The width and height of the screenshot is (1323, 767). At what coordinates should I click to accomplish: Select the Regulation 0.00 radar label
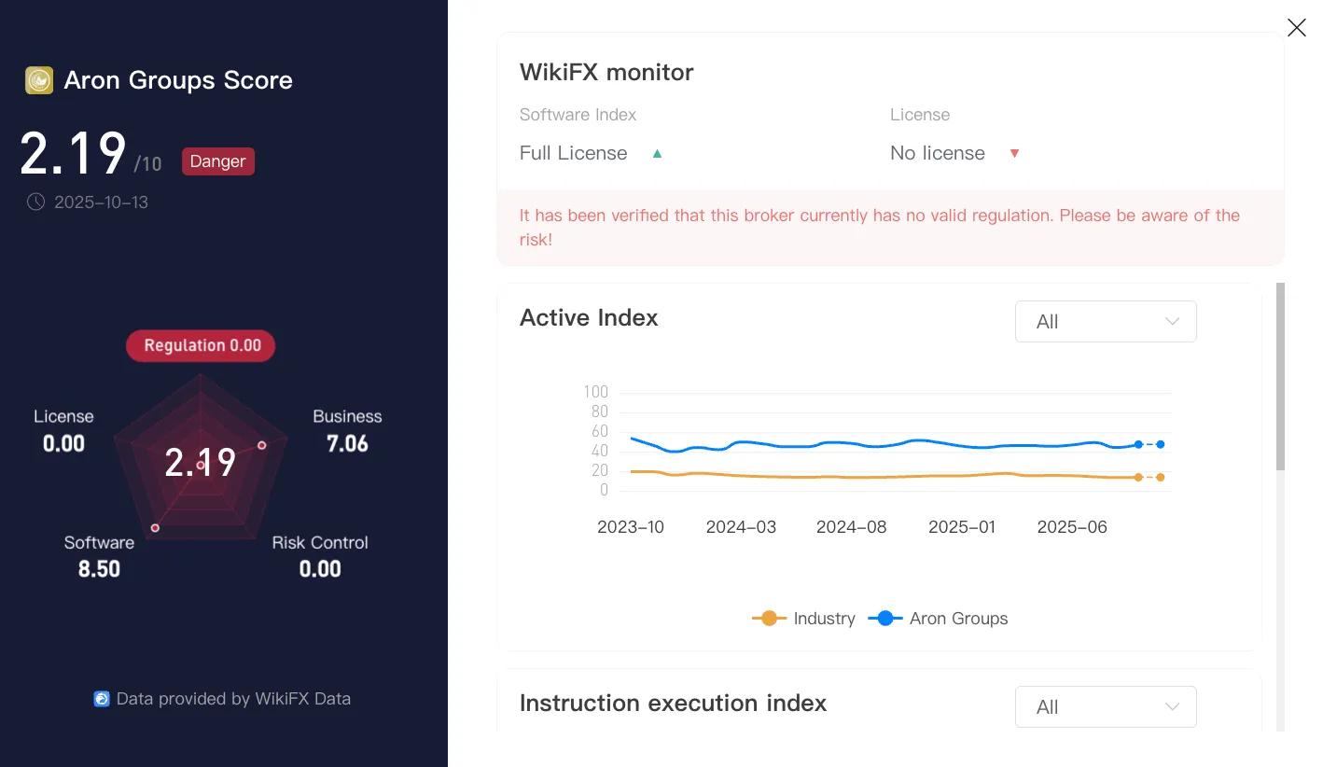pos(201,345)
